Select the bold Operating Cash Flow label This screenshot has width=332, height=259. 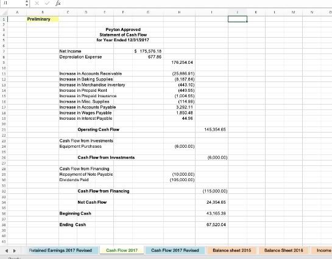click(99, 129)
